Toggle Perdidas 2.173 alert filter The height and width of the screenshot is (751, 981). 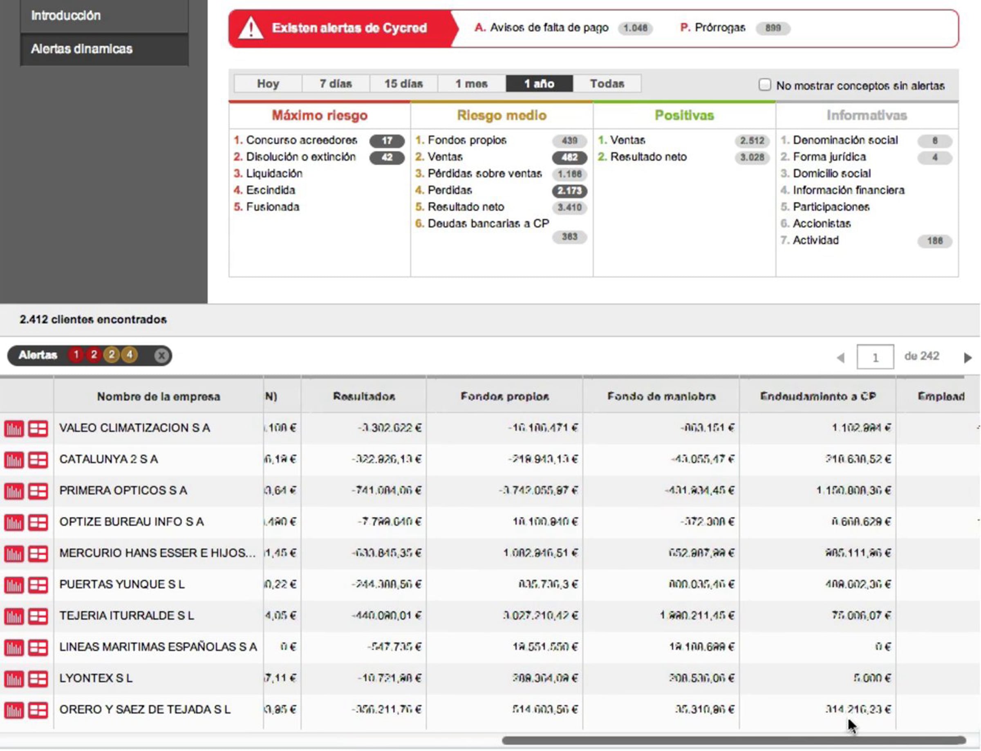(569, 191)
